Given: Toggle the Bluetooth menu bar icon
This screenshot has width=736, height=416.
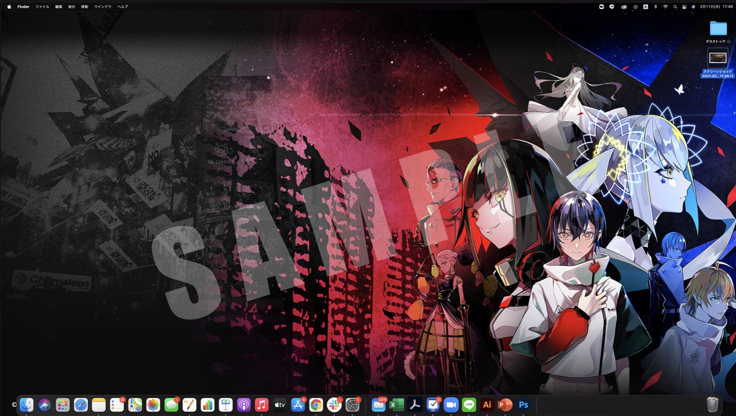Looking at the screenshot, I should (655, 7).
